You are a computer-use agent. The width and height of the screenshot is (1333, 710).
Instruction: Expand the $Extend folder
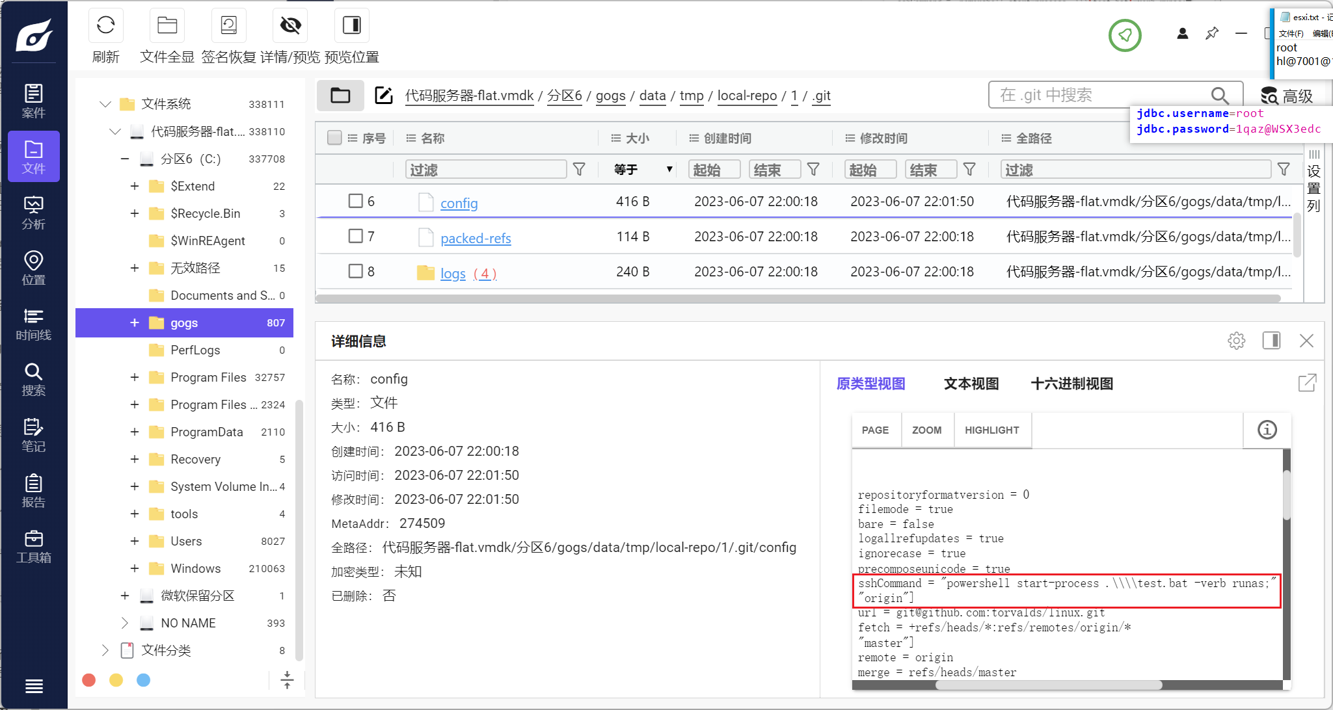[x=135, y=186]
